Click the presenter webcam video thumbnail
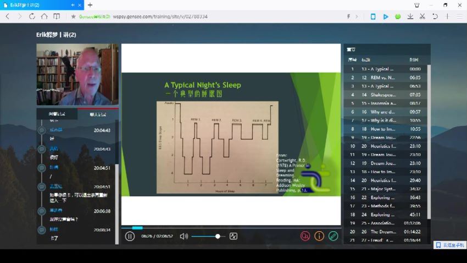Image resolution: width=467 pixels, height=263 pixels. tap(77, 74)
